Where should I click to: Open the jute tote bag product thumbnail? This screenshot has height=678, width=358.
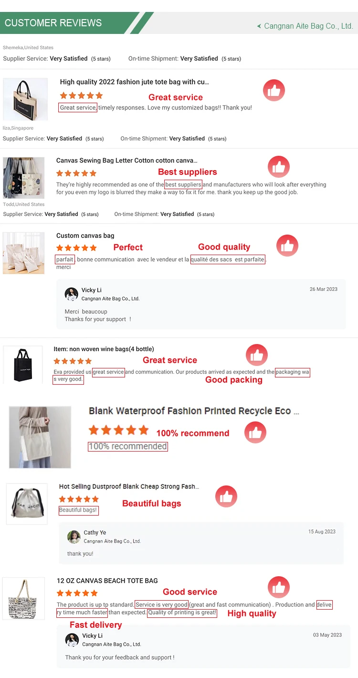coord(25,99)
